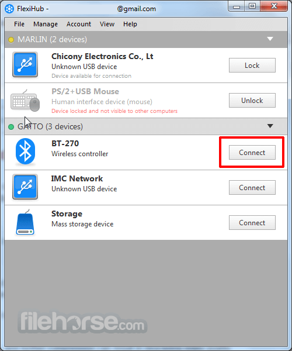This screenshot has width=292, height=351.
Task: Maximize the FlexiHub window
Action: point(252,6)
